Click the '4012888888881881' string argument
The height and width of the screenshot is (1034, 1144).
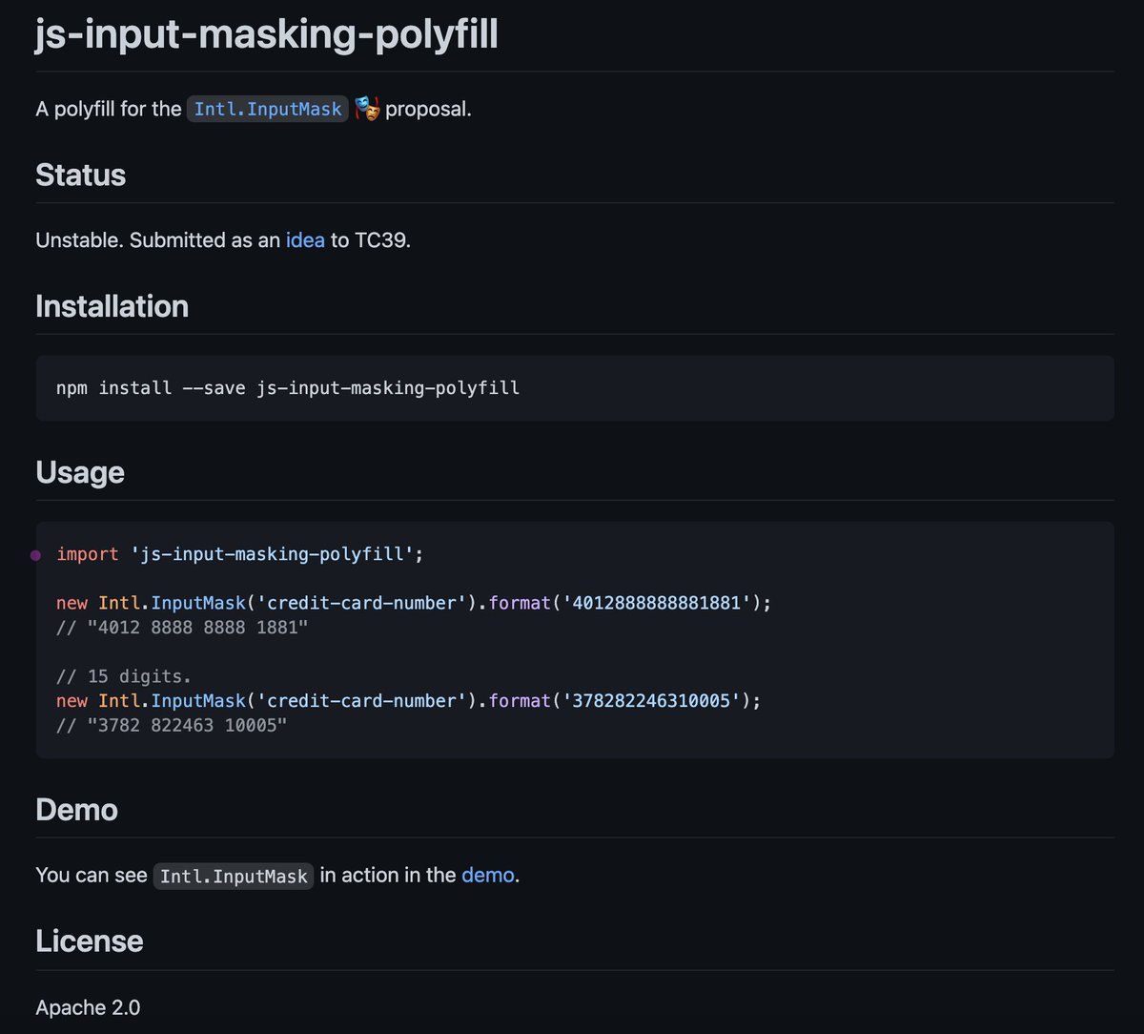point(656,603)
